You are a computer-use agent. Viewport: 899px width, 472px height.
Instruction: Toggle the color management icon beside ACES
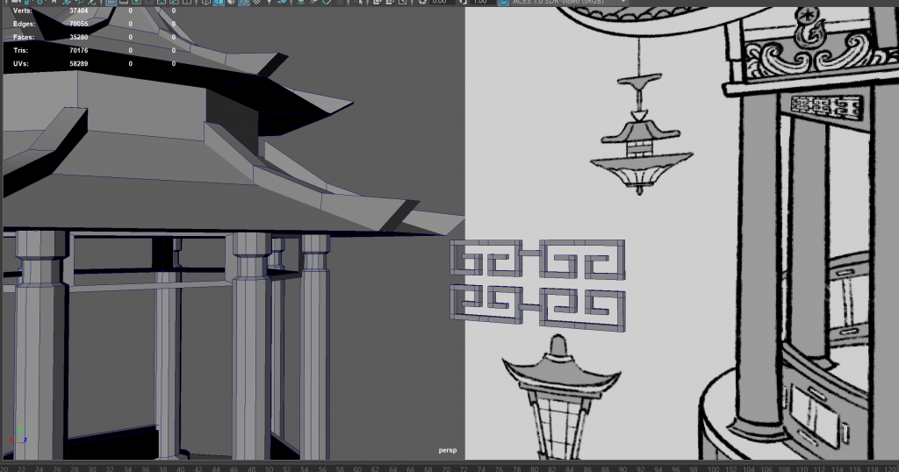tap(504, 3)
